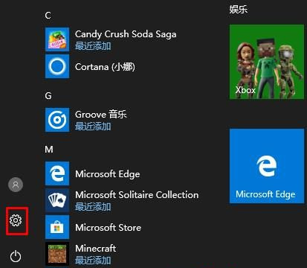Jump to letter C section header
This screenshot has height=268, width=307.
tap(48, 16)
